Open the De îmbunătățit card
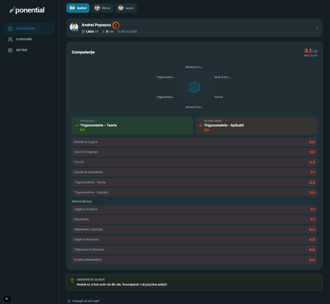Image resolution: width=330 pixels, height=304 pixels. coord(257,125)
